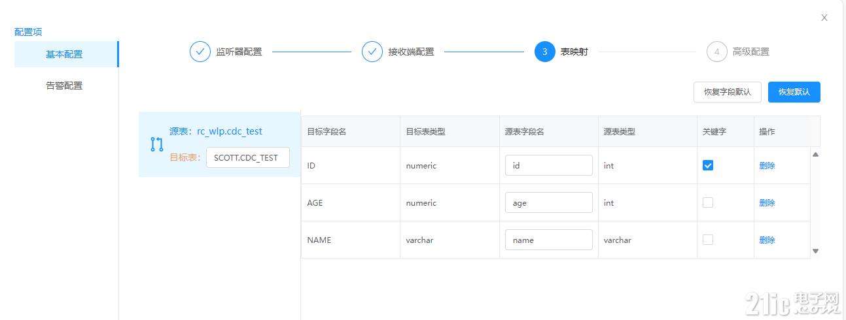Click the 恢复字段默认 button

(x=728, y=92)
